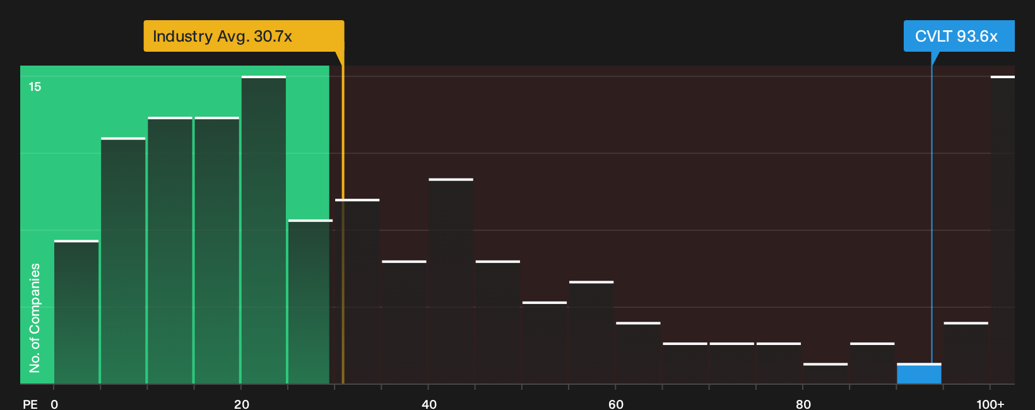Click the x-axis label 60
This screenshot has height=410, width=1035.
pos(616,404)
